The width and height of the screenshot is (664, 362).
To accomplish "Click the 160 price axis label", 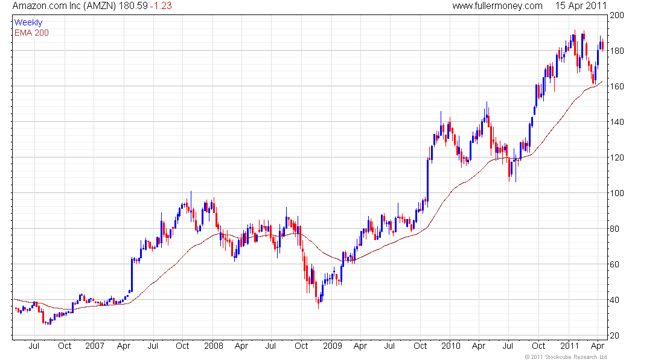I will coord(617,86).
